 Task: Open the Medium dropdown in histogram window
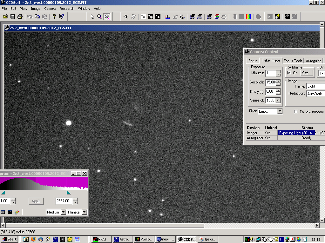tap(63, 212)
